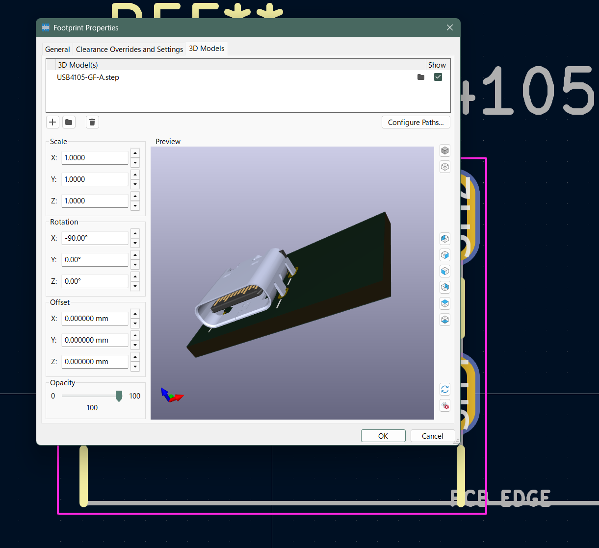
Task: Click the Rotation Y input field
Action: (95, 260)
